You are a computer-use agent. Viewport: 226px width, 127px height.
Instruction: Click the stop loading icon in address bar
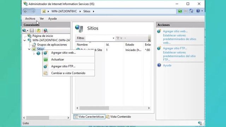(x=185, y=11)
